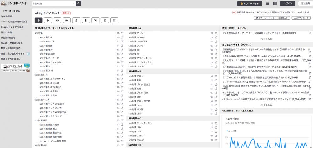
Task: Open Googleトレンドを見る in sidebar
Action: click(x=12, y=27)
